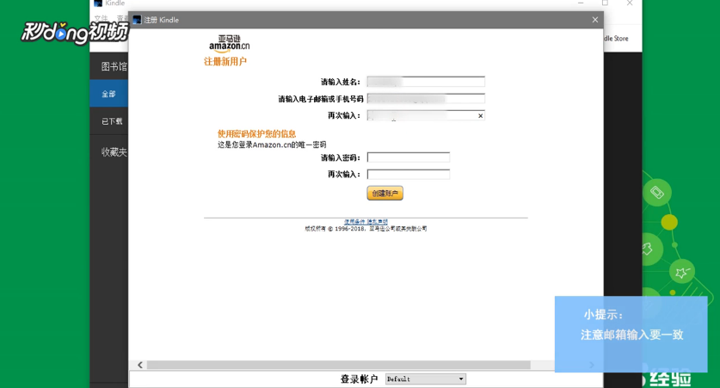Click the 注册 Kindle title bar icon
This screenshot has height=388, width=720.
(x=137, y=20)
